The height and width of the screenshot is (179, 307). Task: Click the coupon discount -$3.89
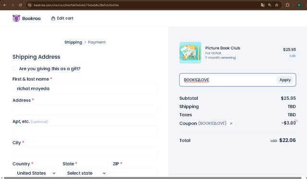point(289,123)
